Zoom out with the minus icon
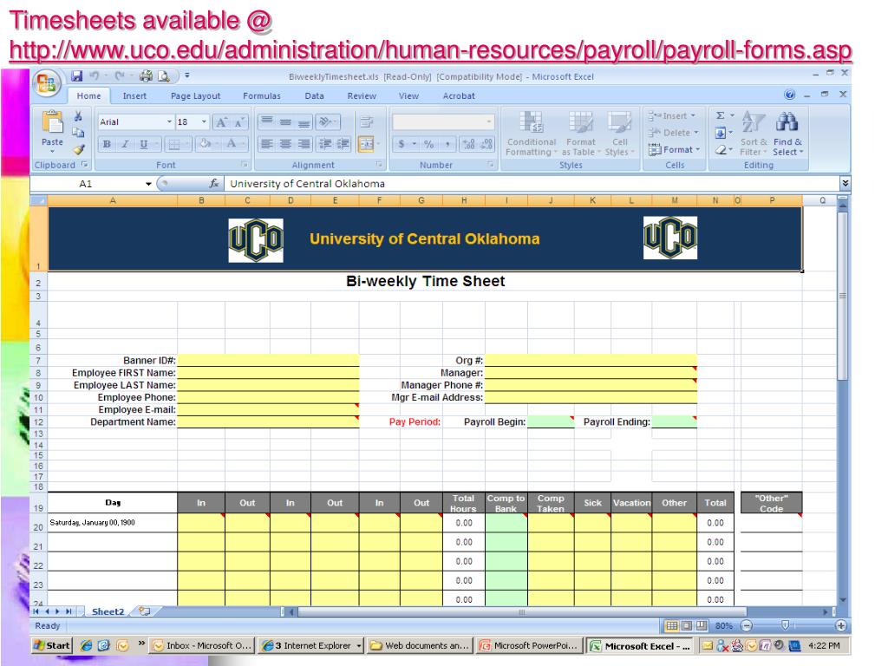The width and height of the screenshot is (888, 666). coord(747,626)
